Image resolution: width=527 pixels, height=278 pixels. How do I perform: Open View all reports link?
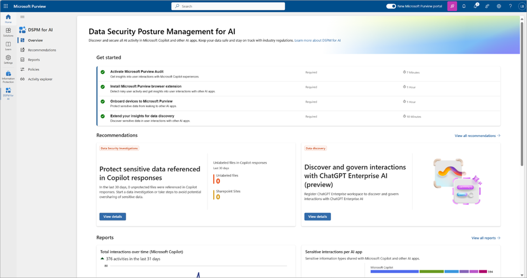click(x=486, y=238)
